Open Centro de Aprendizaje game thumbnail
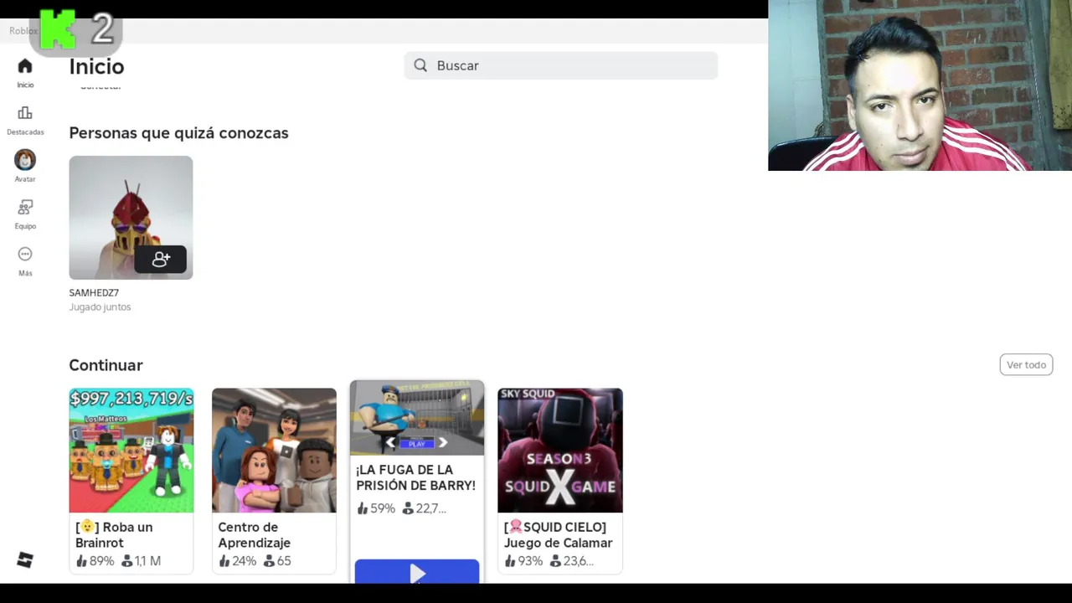This screenshot has height=603, width=1072. 274,450
